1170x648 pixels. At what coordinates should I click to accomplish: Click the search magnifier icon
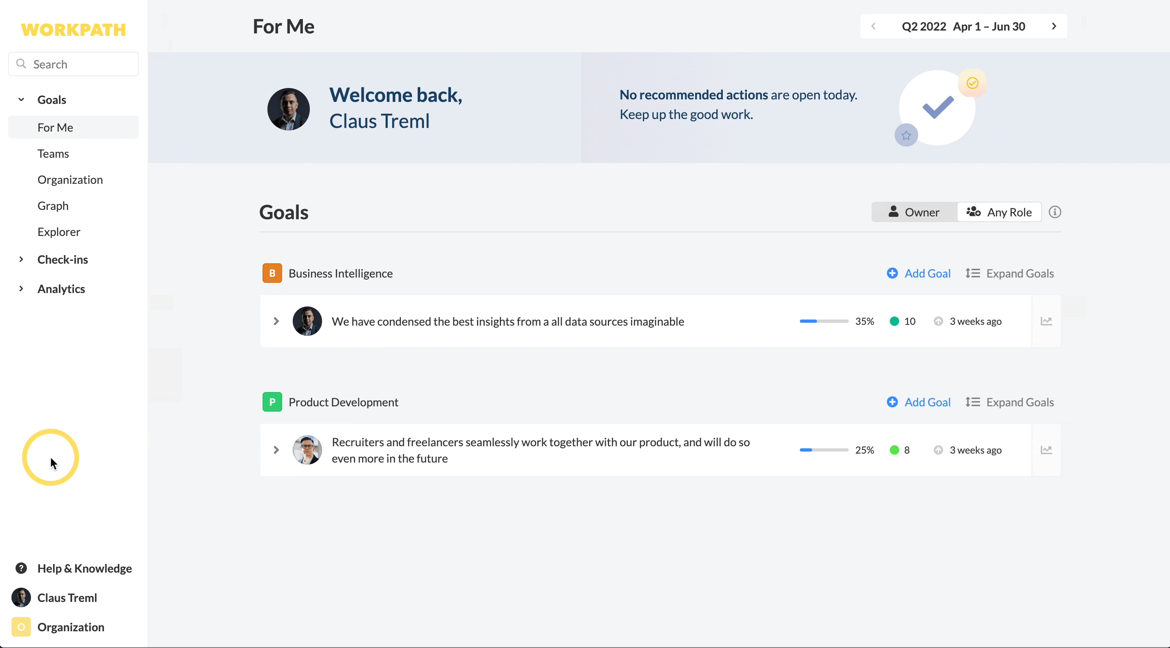pos(21,64)
